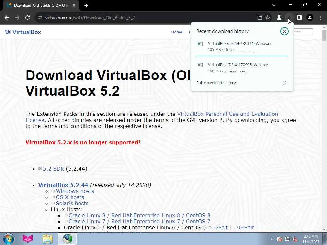This screenshot has width=327, height=245.
Task: Expand the tab search dropdown arrow
Action: pos(274,5)
